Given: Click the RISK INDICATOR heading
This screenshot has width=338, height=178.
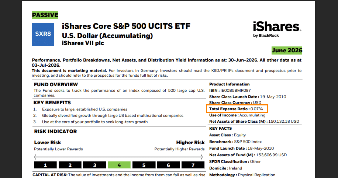Looking at the screenshot, I should (55, 131).
